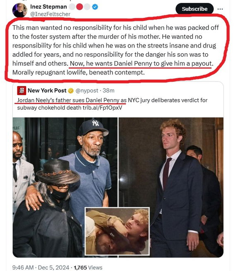Click the gold verified badge beside New York Post
The height and width of the screenshot is (271, 235).
71,90
